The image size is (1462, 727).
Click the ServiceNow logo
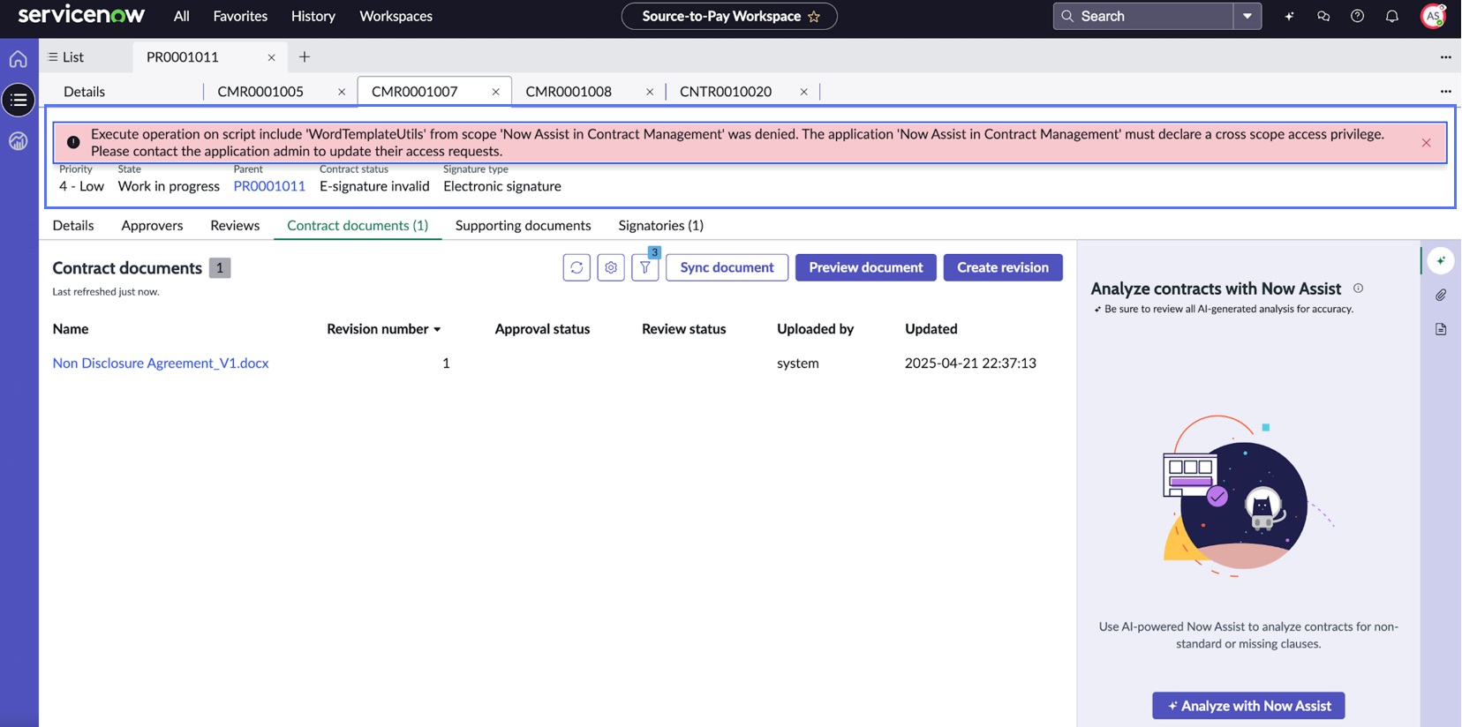pyautogui.click(x=81, y=15)
